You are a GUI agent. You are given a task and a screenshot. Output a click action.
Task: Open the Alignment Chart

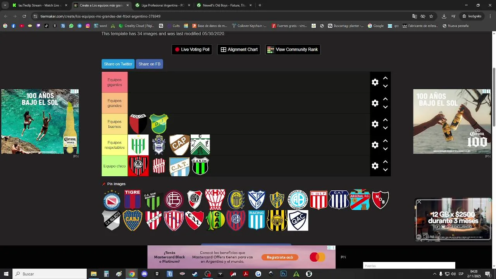coord(239,50)
